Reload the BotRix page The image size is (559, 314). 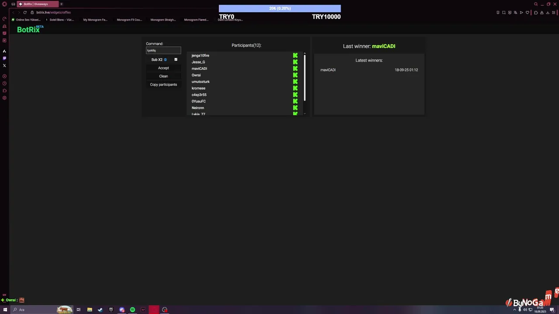25,12
